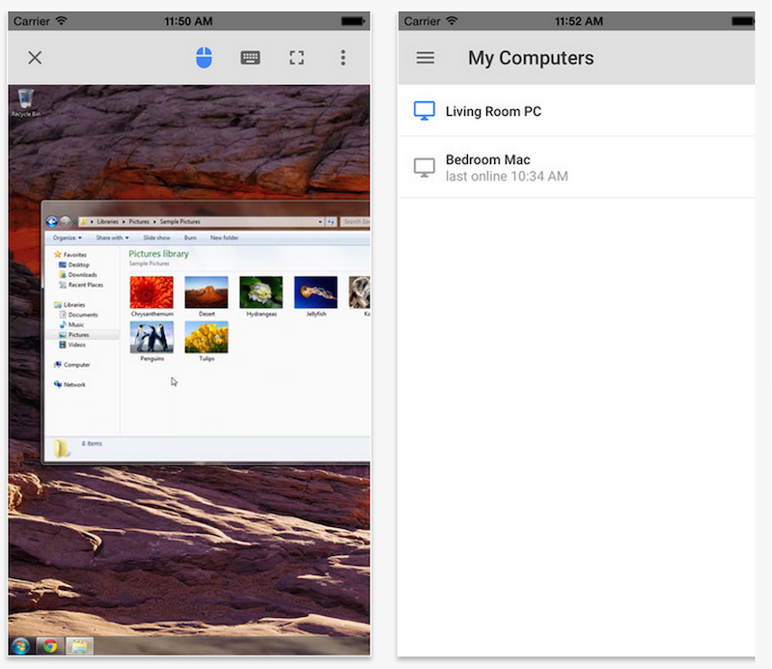Image resolution: width=772 pixels, height=669 pixels.
Task: Enter fullscreen using the expand icon
Action: pyautogui.click(x=297, y=58)
